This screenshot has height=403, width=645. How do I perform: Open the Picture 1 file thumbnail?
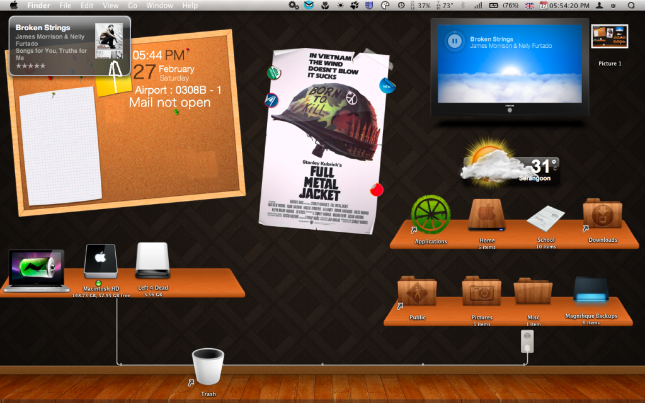pyautogui.click(x=610, y=36)
